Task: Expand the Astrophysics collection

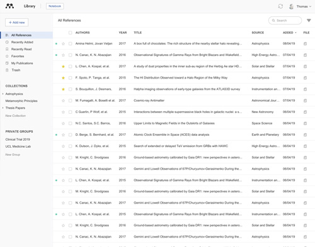Action: [x=3, y=94]
